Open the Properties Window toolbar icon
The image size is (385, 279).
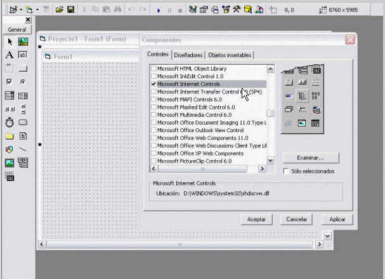pyautogui.click(x=204, y=10)
